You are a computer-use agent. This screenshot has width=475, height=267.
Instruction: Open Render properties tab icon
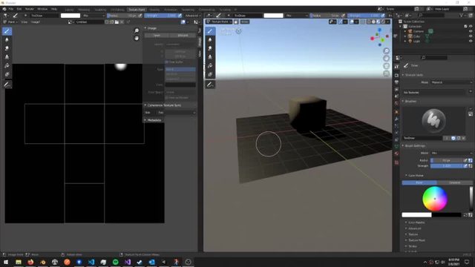click(x=396, y=75)
